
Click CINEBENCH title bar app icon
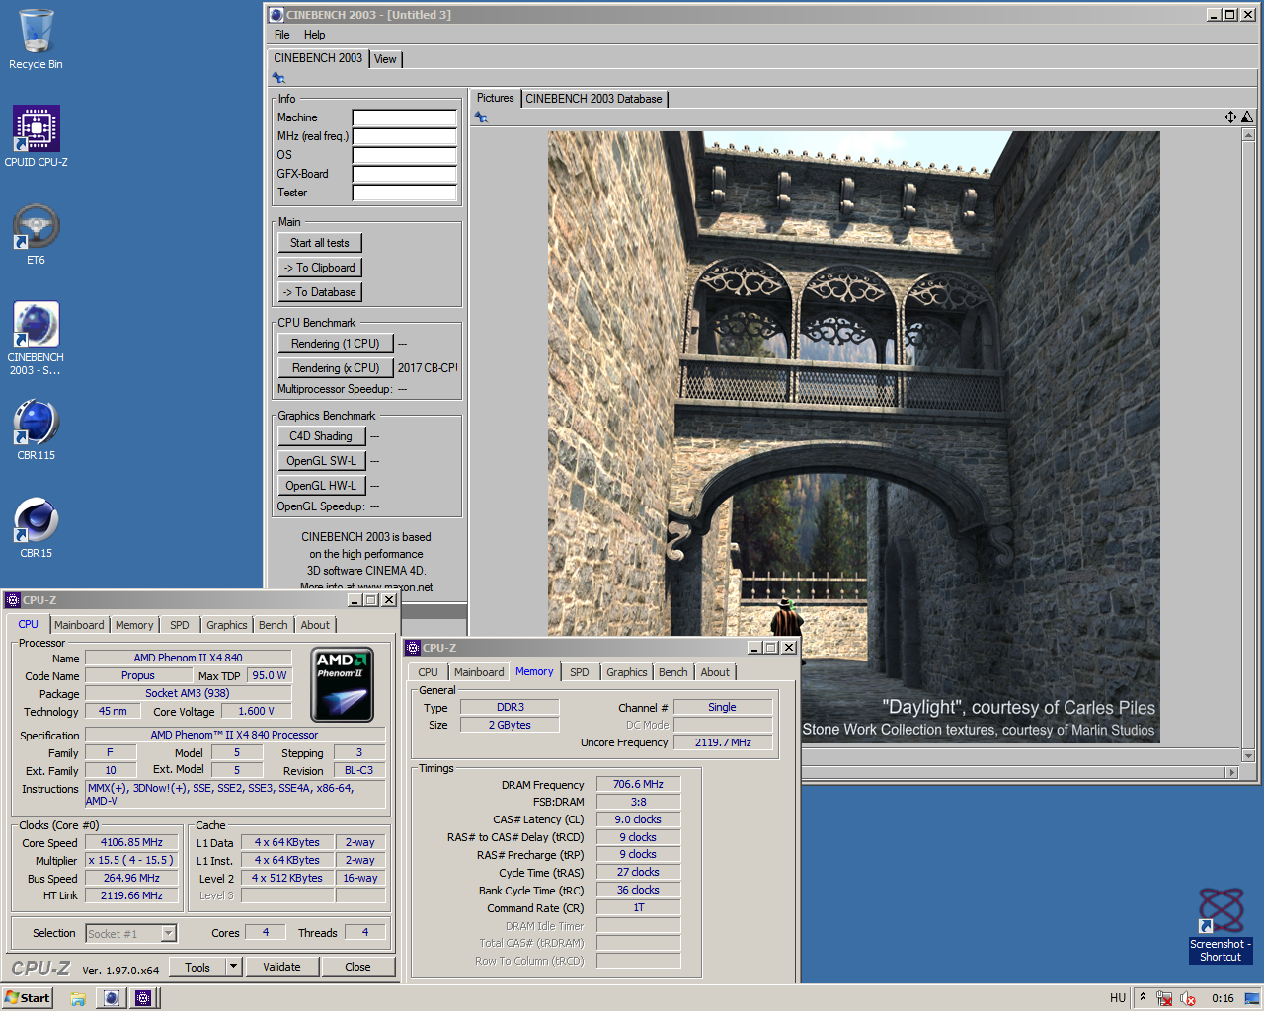(276, 15)
